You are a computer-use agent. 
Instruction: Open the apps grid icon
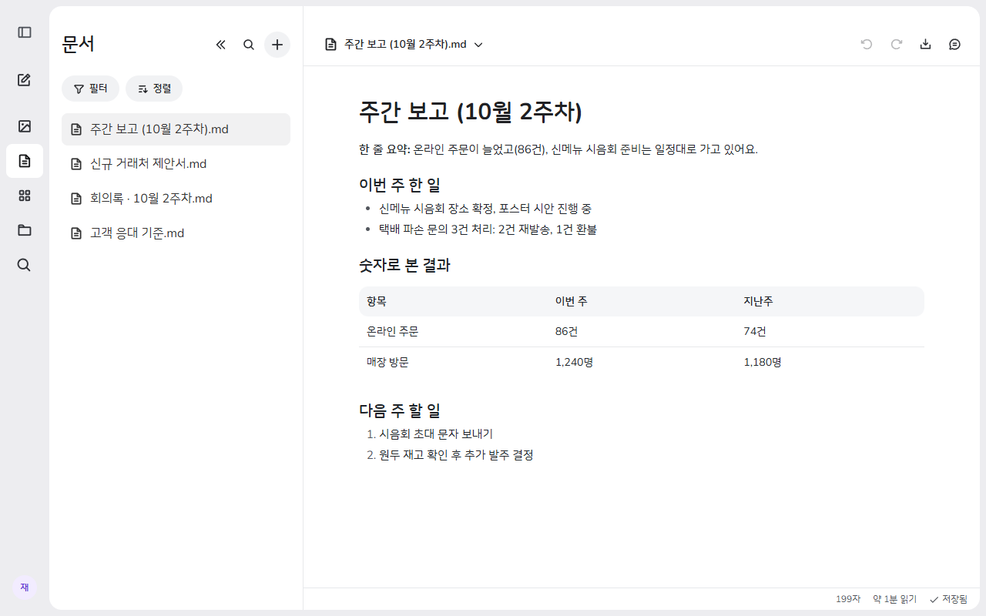(x=25, y=196)
